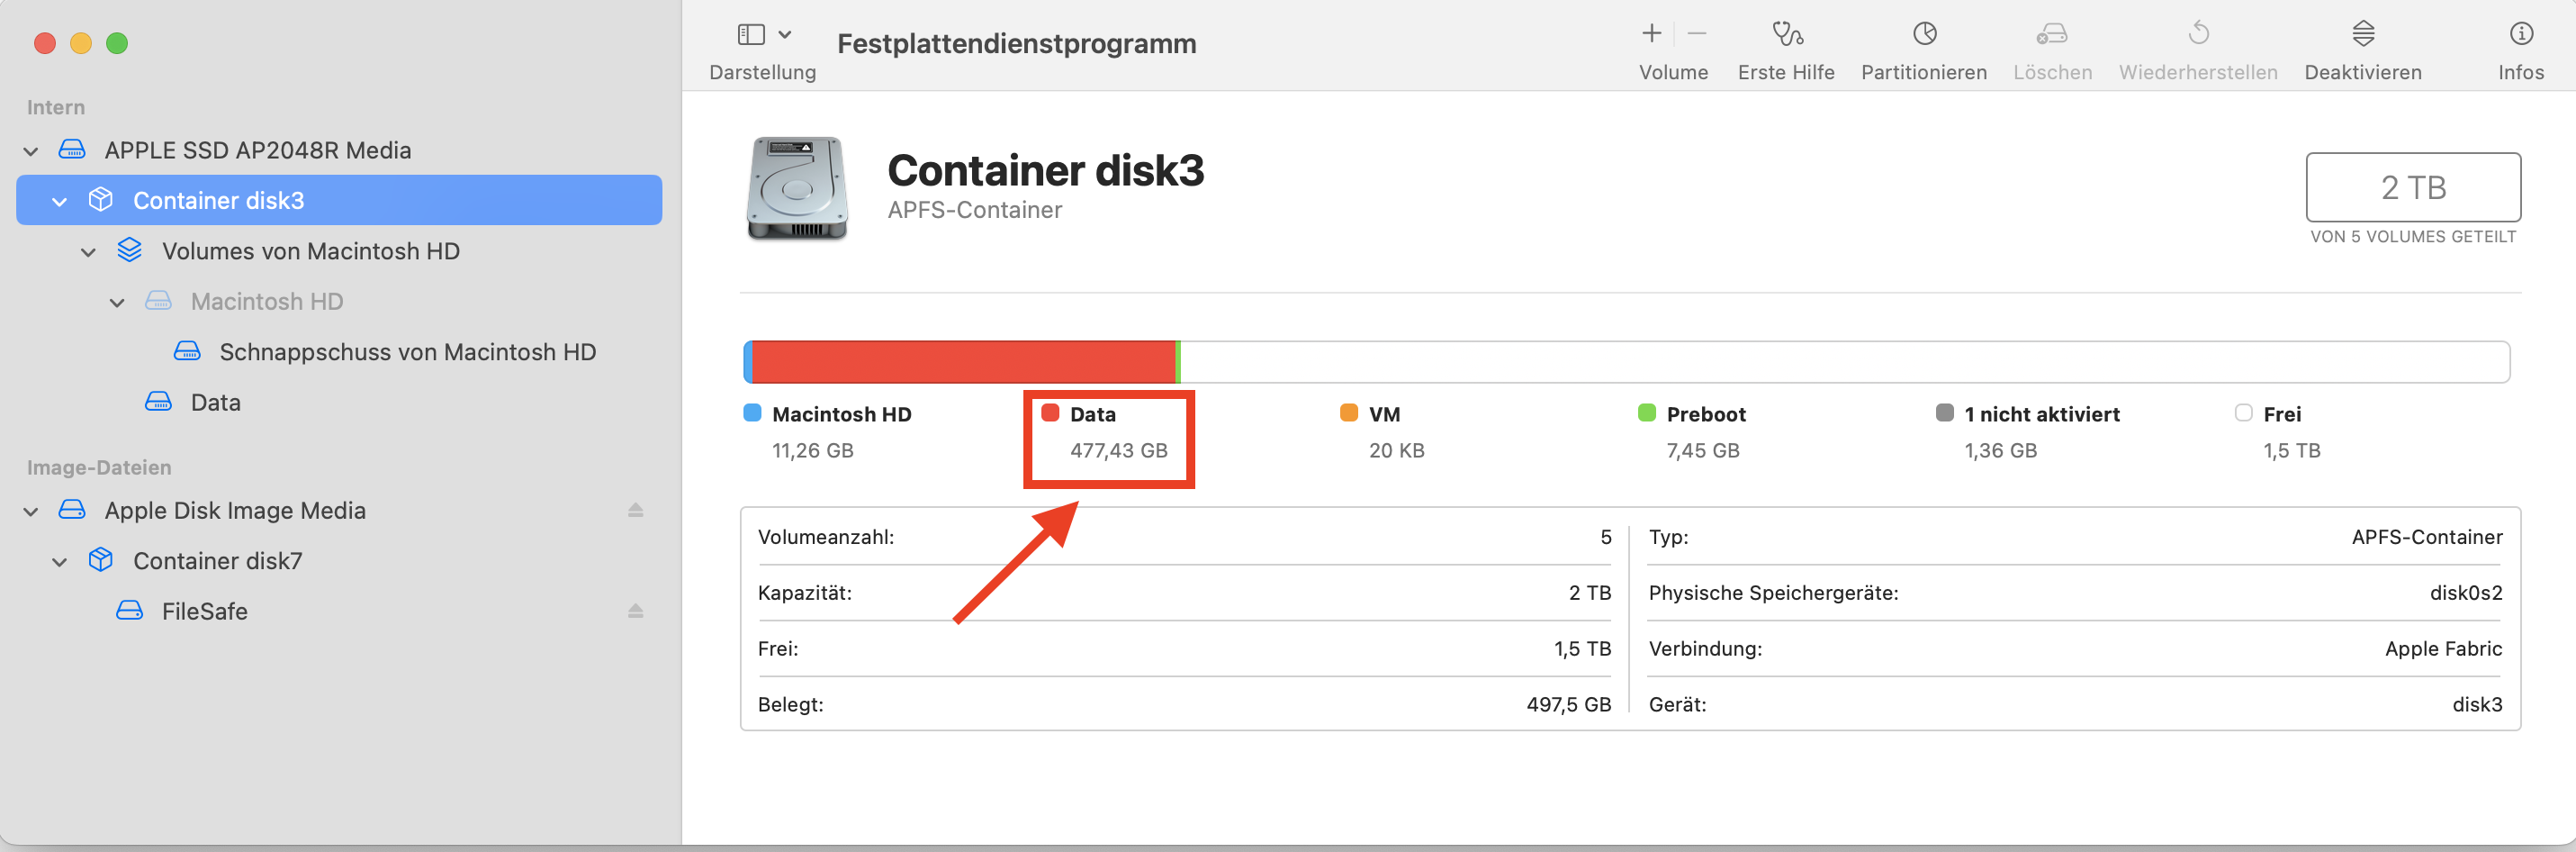Viewport: 2576px width, 852px height.
Task: Click the green Preboot legend swatch
Action: tap(1646, 413)
